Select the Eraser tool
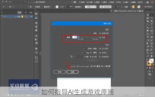155x97 pixels. (148, 31)
